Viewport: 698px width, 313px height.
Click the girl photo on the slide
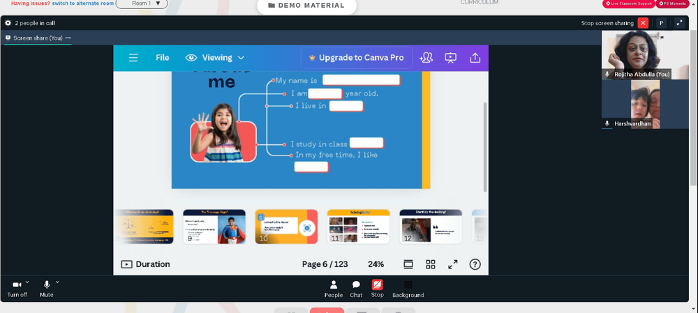(x=223, y=132)
